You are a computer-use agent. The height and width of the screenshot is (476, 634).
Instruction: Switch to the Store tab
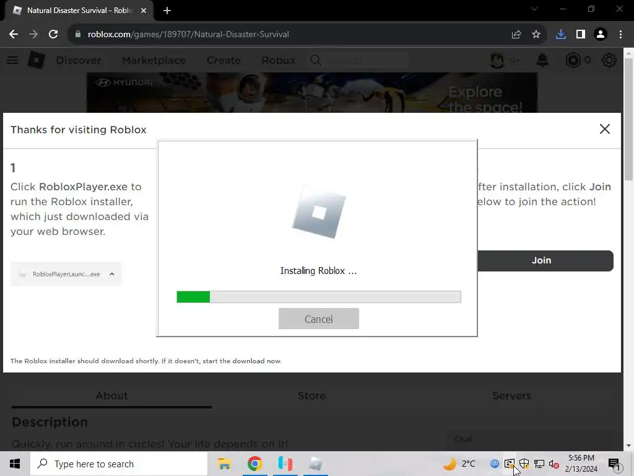312,396
